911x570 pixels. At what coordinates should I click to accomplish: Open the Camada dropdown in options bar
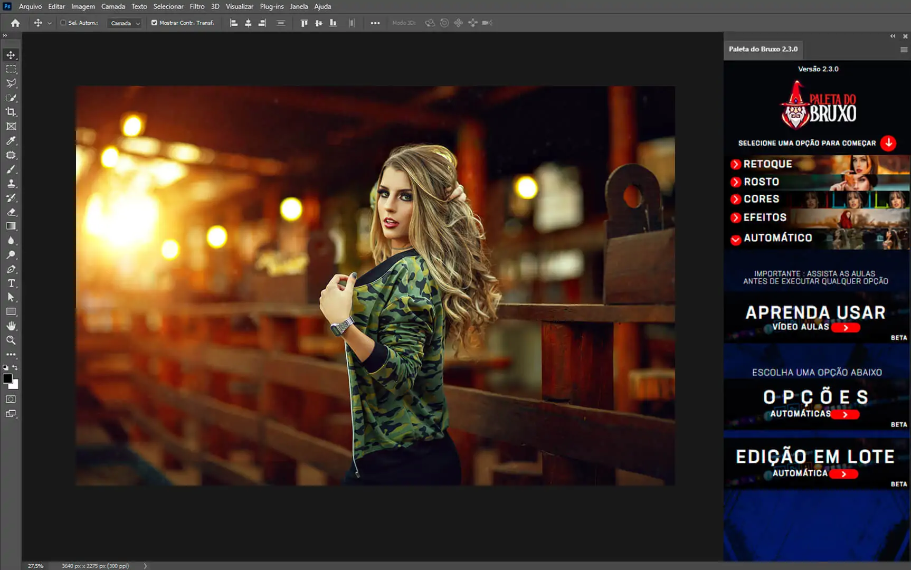pyautogui.click(x=125, y=23)
